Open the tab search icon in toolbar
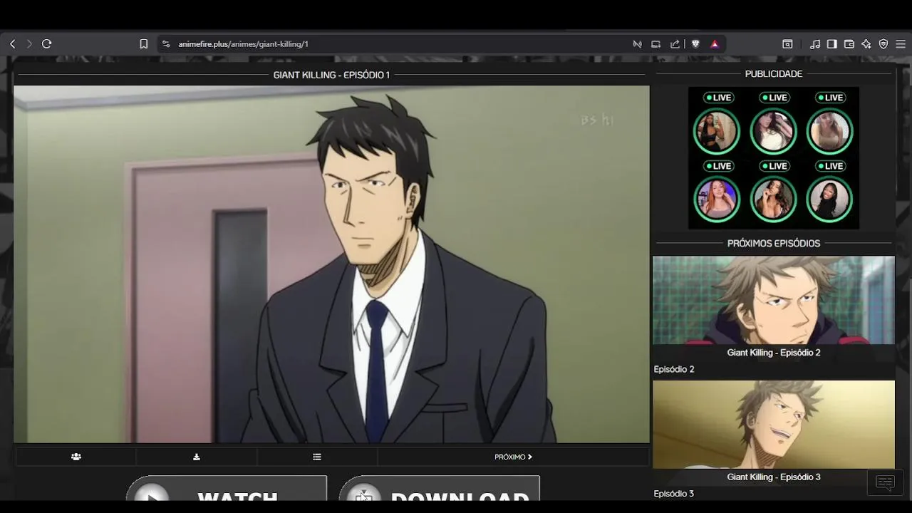This screenshot has height=513, width=912. [x=787, y=44]
